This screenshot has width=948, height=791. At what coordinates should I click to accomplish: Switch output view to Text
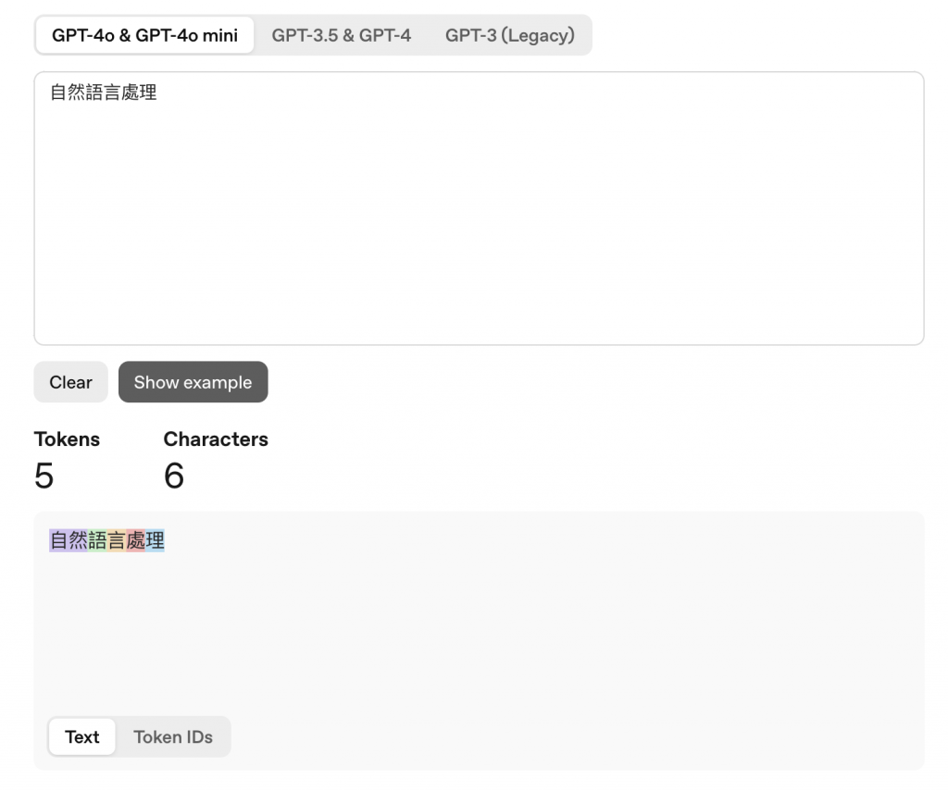82,736
